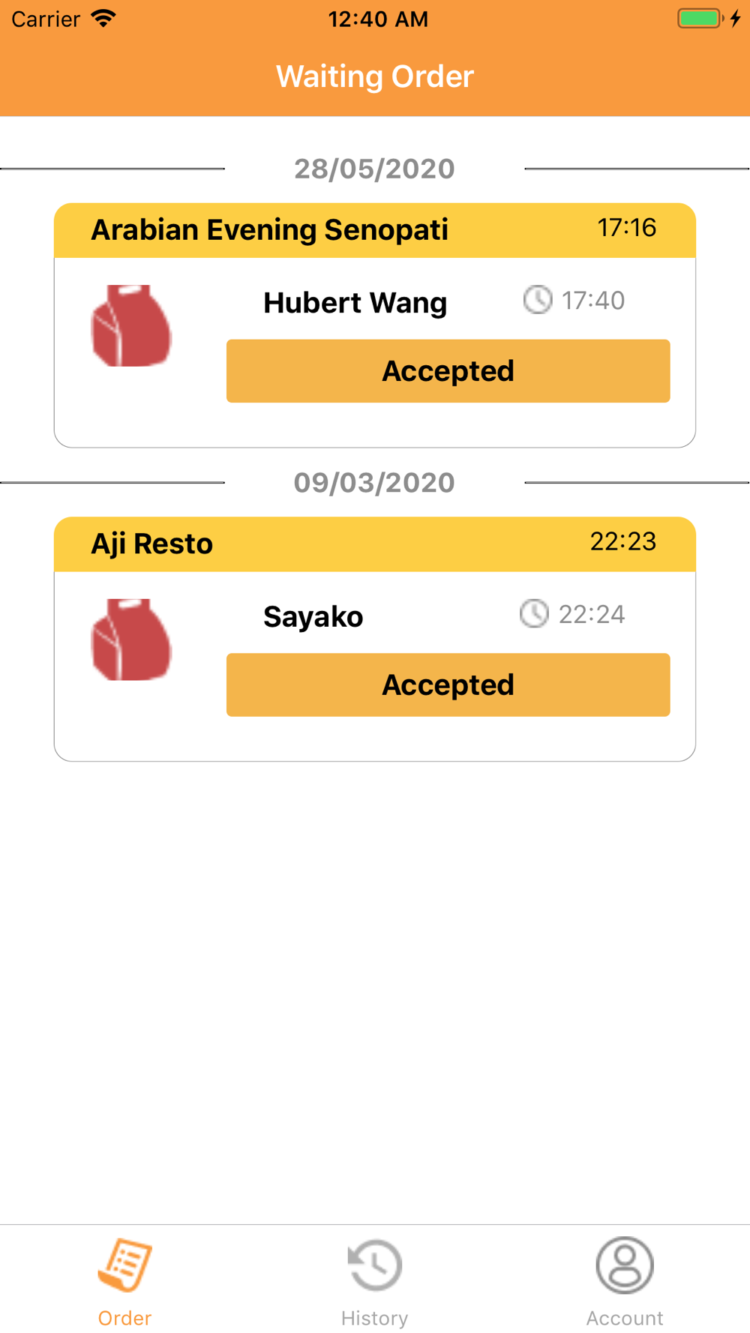This screenshot has width=750, height=1333.
Task: Tap the battery indicator icon
Action: point(700,19)
